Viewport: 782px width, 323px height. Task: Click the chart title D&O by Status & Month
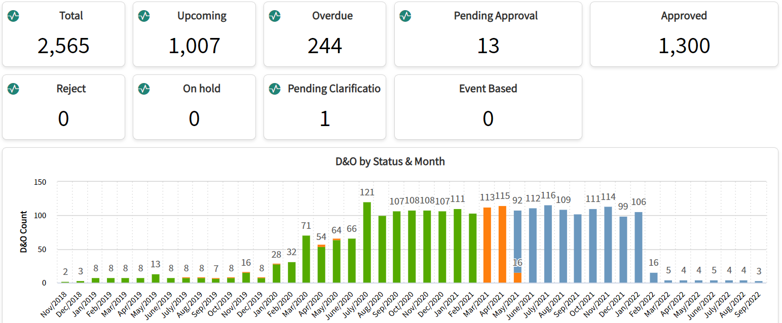click(390, 161)
